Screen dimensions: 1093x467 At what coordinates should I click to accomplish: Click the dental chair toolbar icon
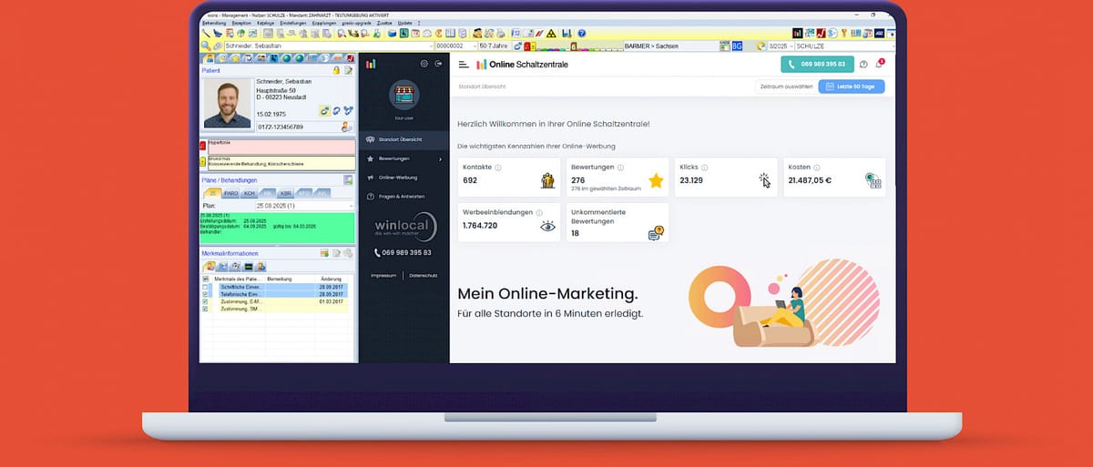[x=218, y=33]
